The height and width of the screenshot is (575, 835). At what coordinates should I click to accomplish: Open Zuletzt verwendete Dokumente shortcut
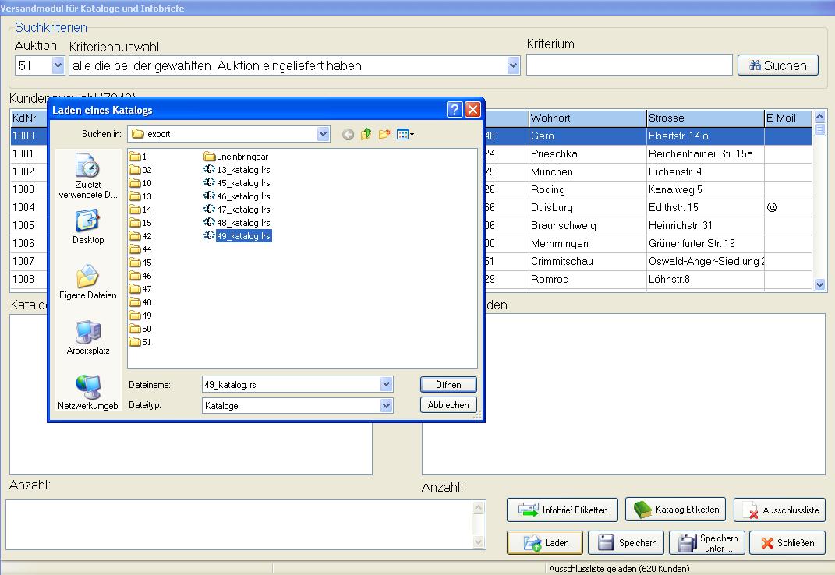[x=87, y=175]
